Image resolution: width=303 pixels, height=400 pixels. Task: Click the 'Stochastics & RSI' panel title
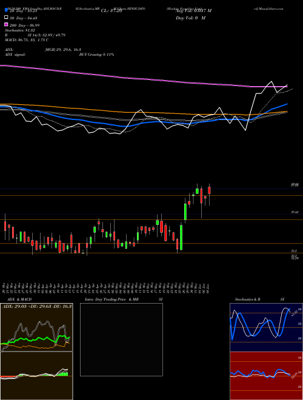pos(259,299)
